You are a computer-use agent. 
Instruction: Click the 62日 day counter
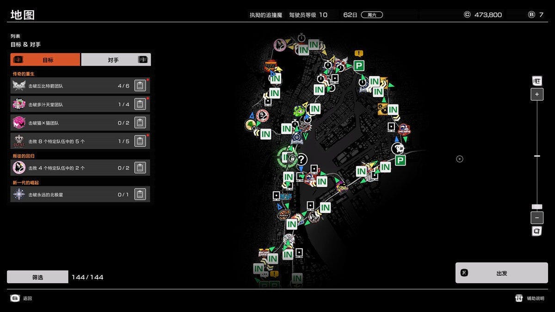351,15
